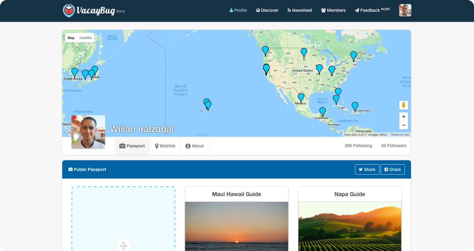Open the Newsfeed link
Image resolution: width=474 pixels, height=251 pixels.
[300, 10]
